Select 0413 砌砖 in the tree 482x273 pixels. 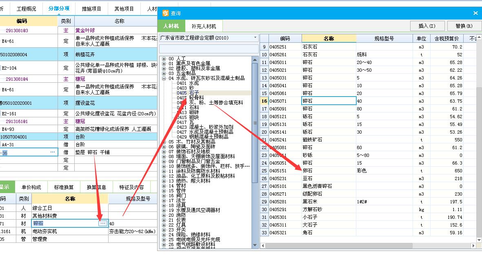tap(188, 112)
